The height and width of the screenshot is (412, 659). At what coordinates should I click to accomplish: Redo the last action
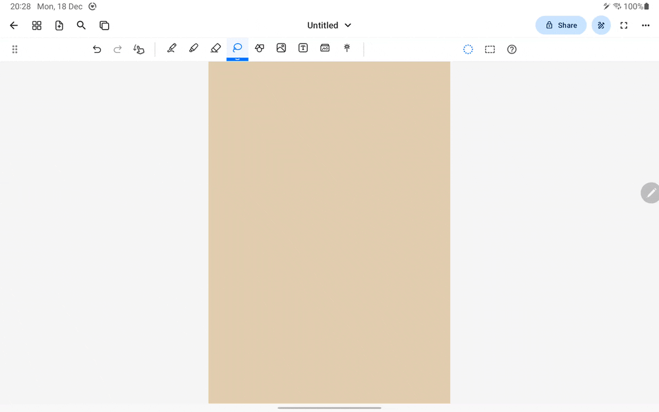118,49
